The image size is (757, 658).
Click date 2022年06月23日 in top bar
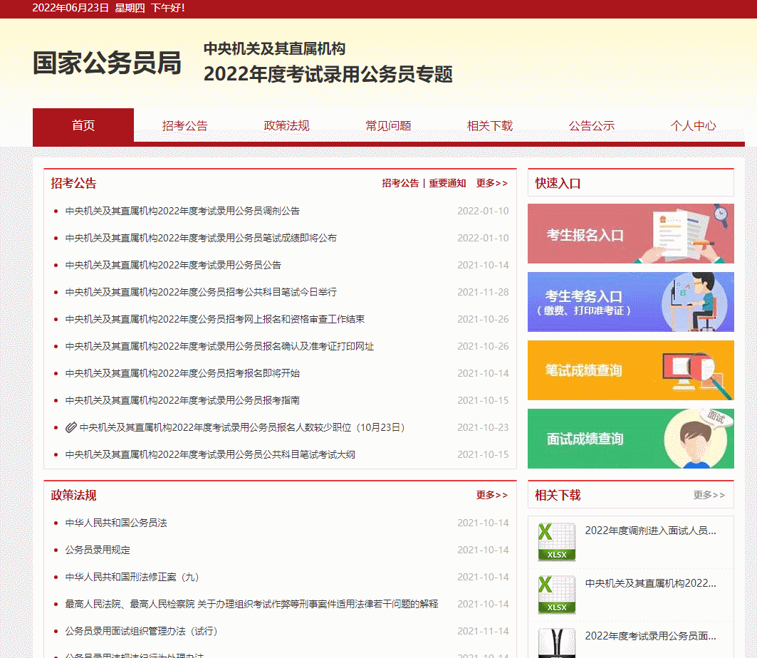coord(71,8)
